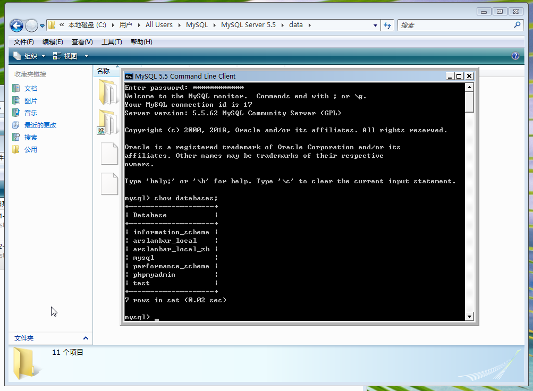Click the 搜索 search input field
This screenshot has height=391, width=533.
455,25
